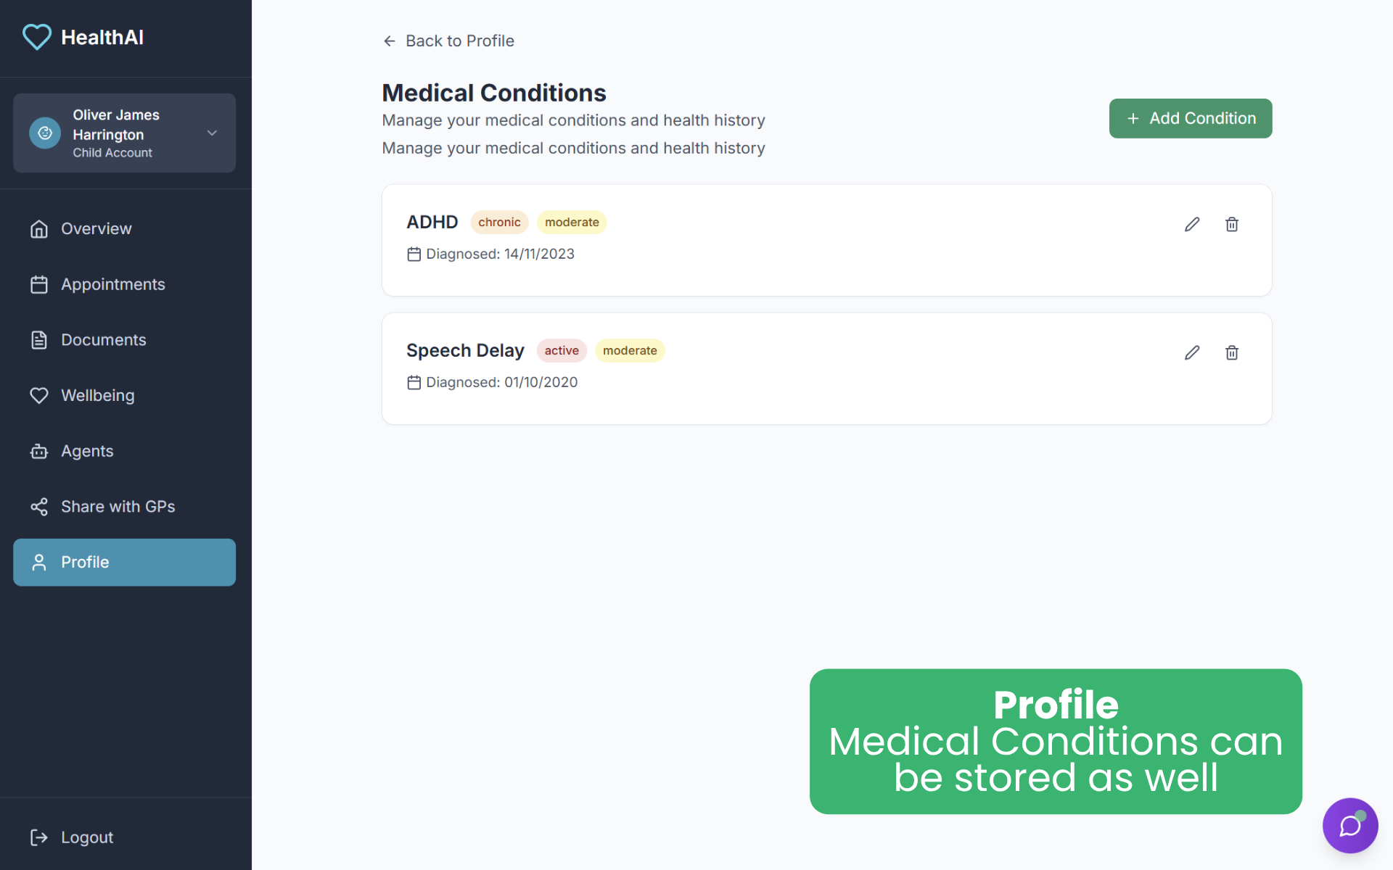Screen dimensions: 1393x870
Task: Open the Overview menu item
Action: coord(96,229)
